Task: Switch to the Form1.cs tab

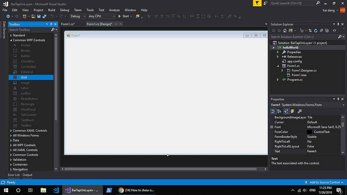Action: (x=67, y=24)
